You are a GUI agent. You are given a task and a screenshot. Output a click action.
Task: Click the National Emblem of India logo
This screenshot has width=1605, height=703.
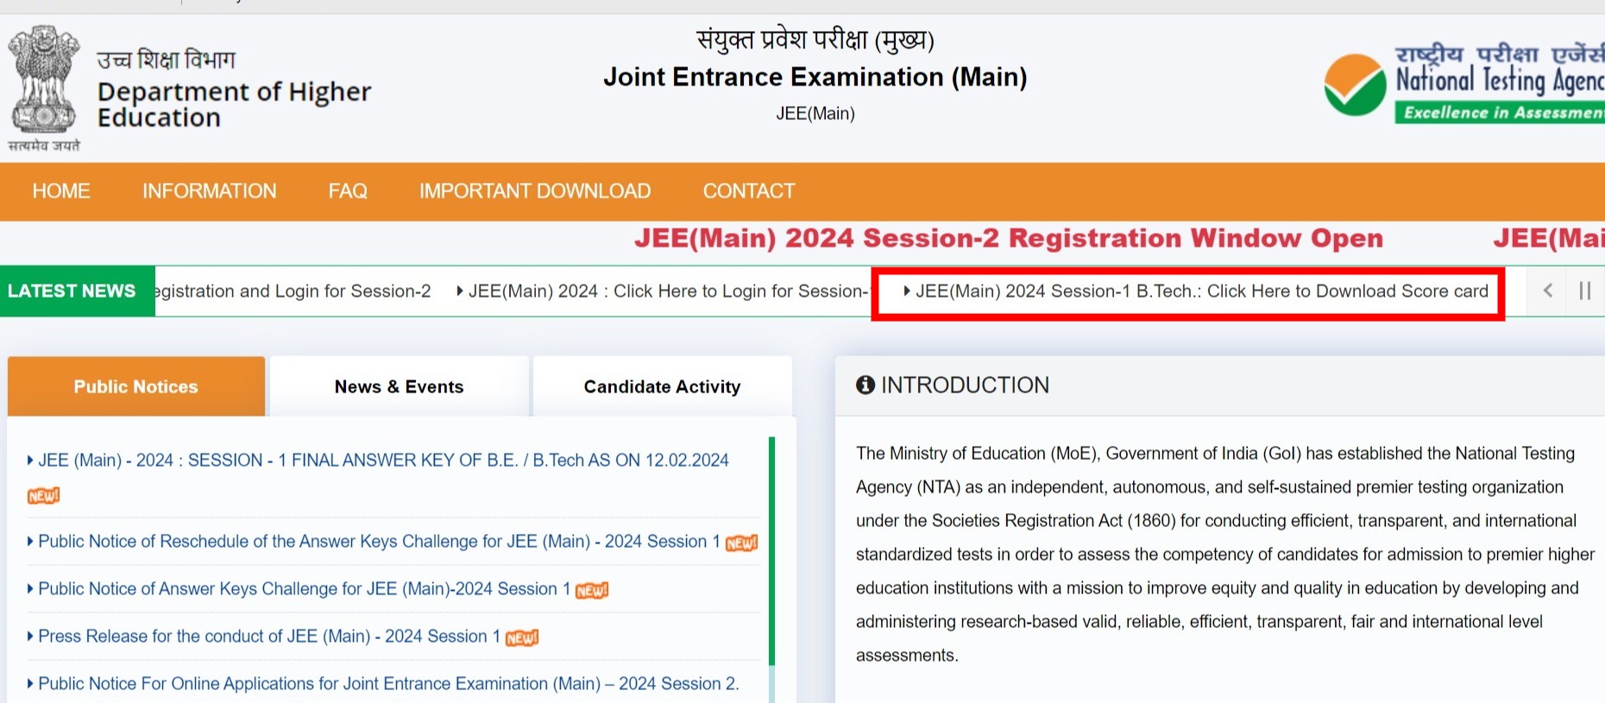[x=44, y=88]
